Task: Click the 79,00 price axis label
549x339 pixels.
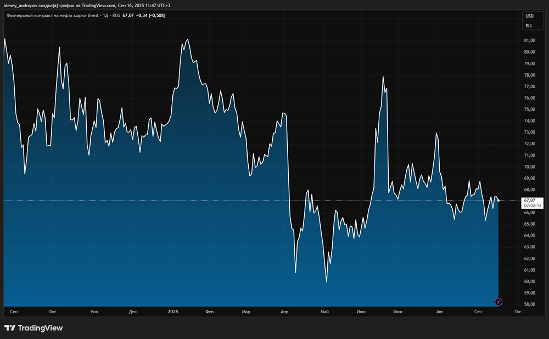Action: pyautogui.click(x=529, y=64)
